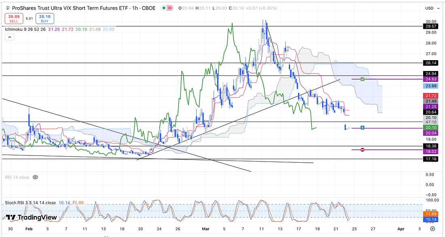Screen dimensions: 445x237
Task: Click the 29.57 horizontal line price label
Action: click(430, 26)
